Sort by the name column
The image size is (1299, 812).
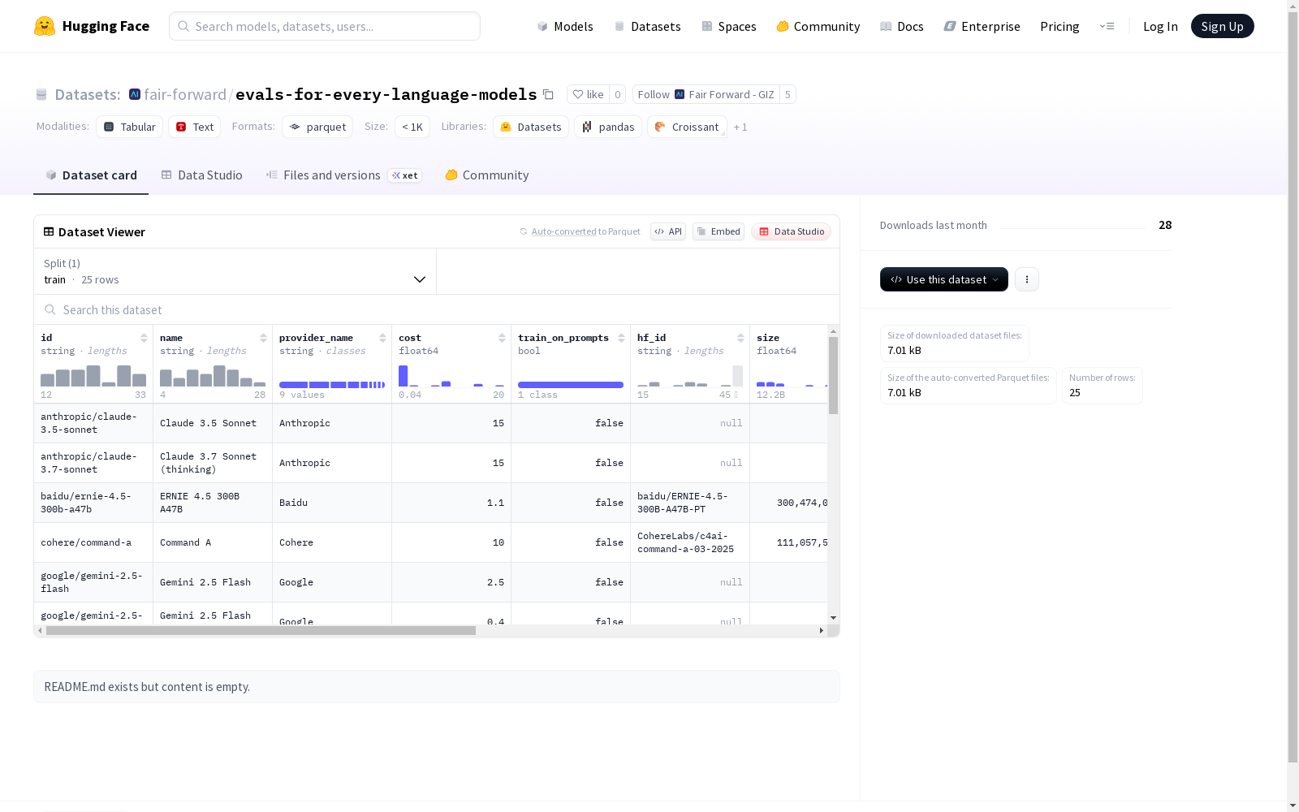pos(263,338)
